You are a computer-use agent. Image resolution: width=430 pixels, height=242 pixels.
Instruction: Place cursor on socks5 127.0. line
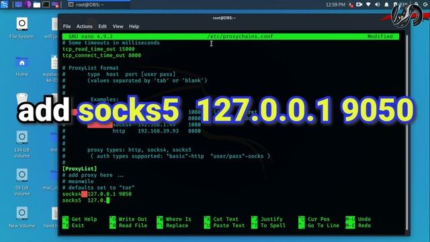[86, 200]
